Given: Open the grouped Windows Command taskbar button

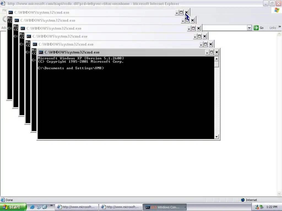Looking at the screenshot, I should (165, 207).
